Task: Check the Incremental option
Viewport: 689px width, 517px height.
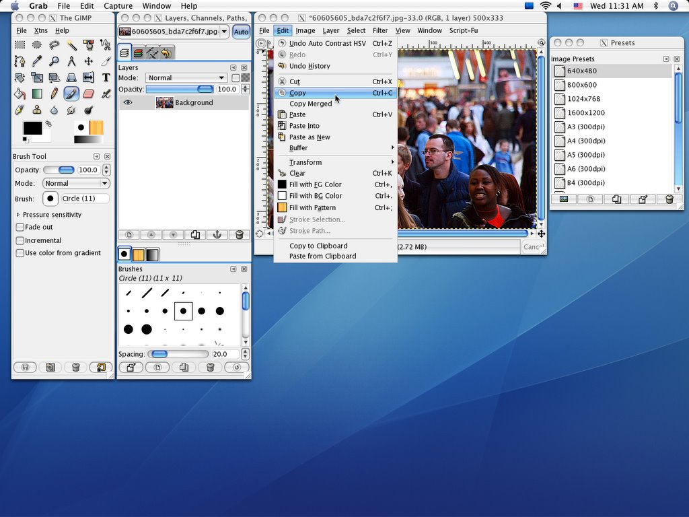Action: pyautogui.click(x=20, y=240)
